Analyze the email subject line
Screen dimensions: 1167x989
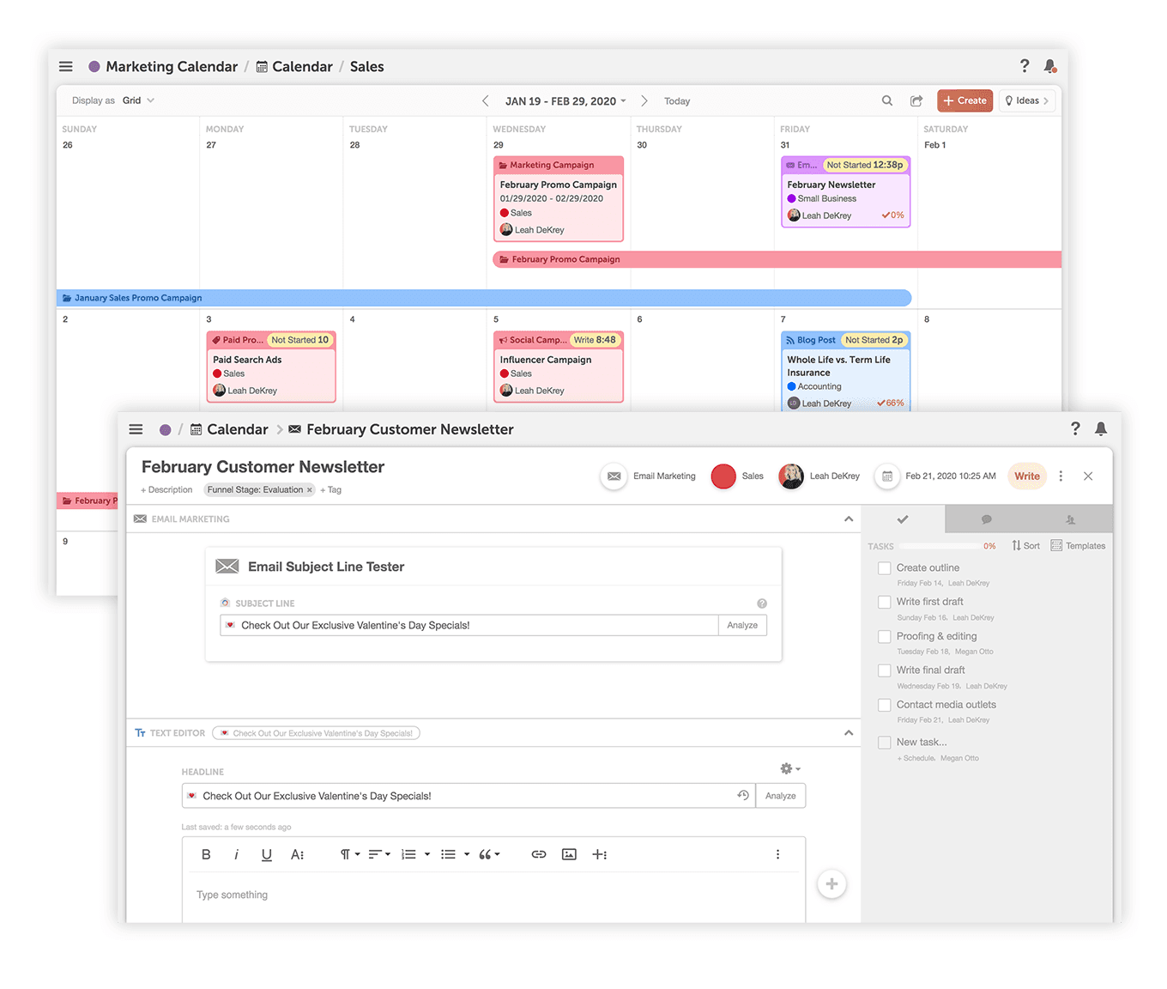[742, 625]
